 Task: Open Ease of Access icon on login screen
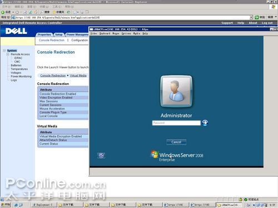101,155
